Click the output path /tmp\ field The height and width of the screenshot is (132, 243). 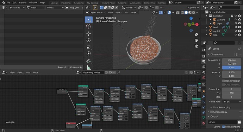(x=223, y=122)
